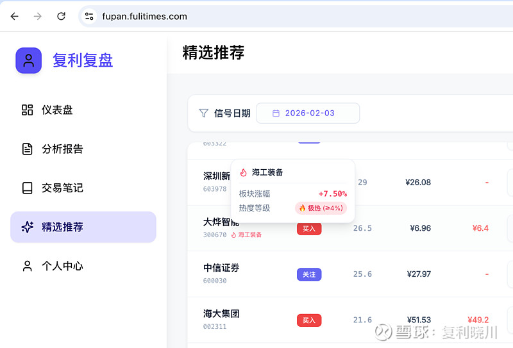Click the 交易笔记 notebook icon
This screenshot has height=348, width=513.
coord(27,188)
